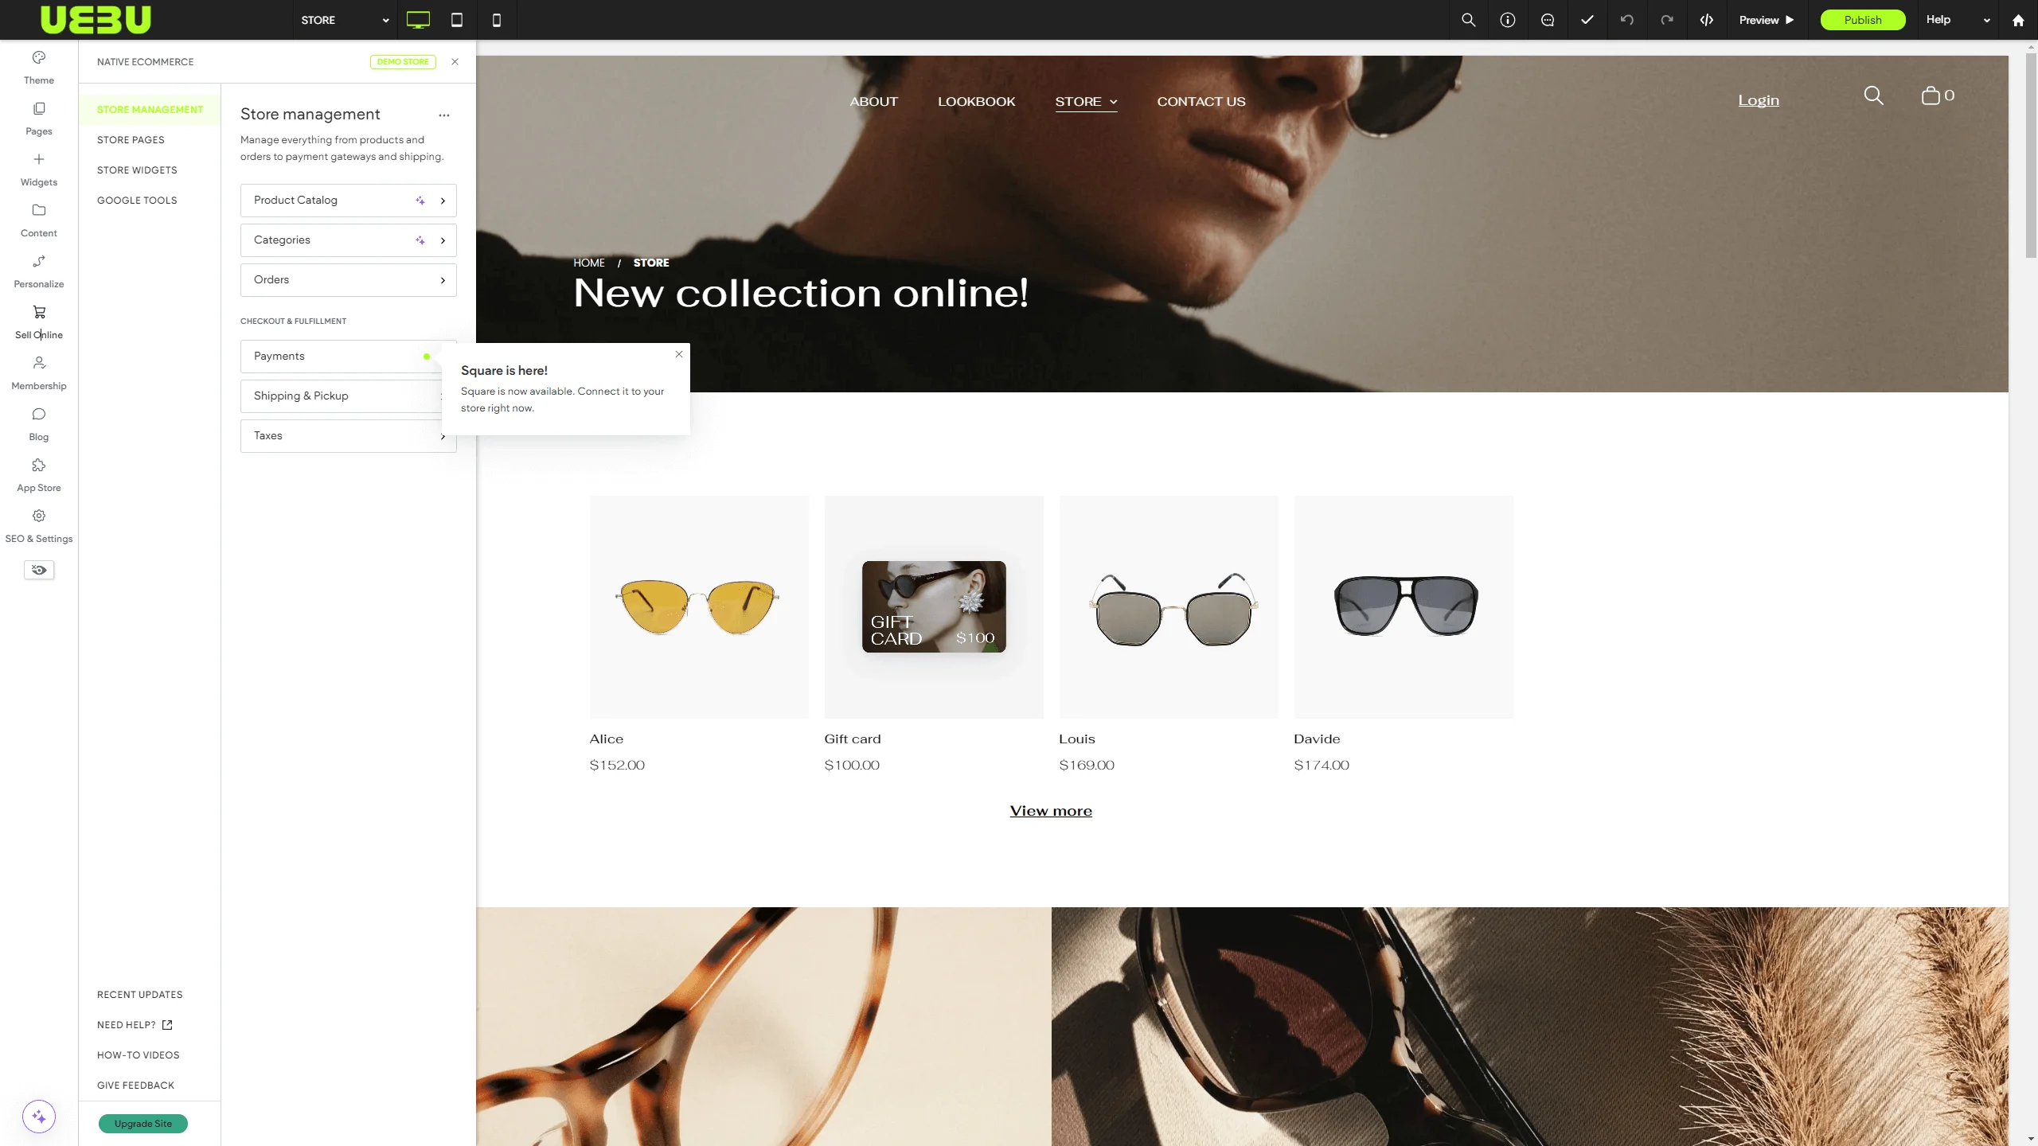Click the View more link on store page

[x=1050, y=810]
